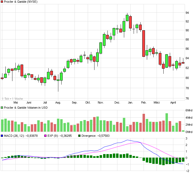The width and height of the screenshot is (196, 173).
Task: Click the 90 price axis label
Action: coord(187,30)
